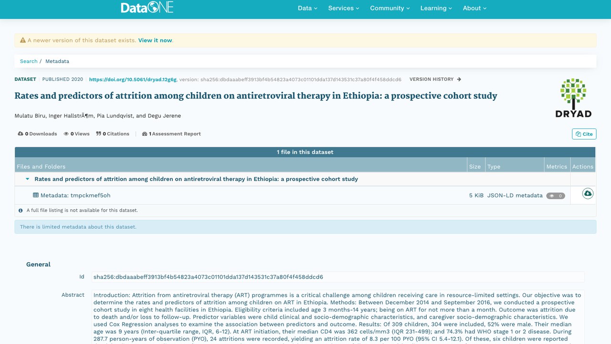
Task: Open the About menu
Action: click(474, 8)
